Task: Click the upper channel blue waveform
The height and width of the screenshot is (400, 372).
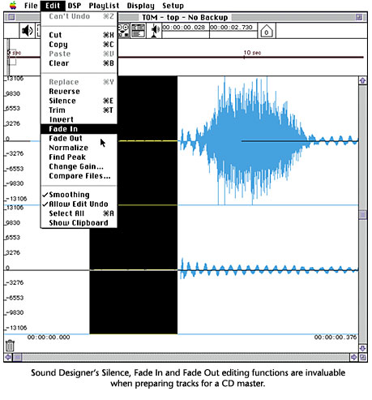Action: 269,140
